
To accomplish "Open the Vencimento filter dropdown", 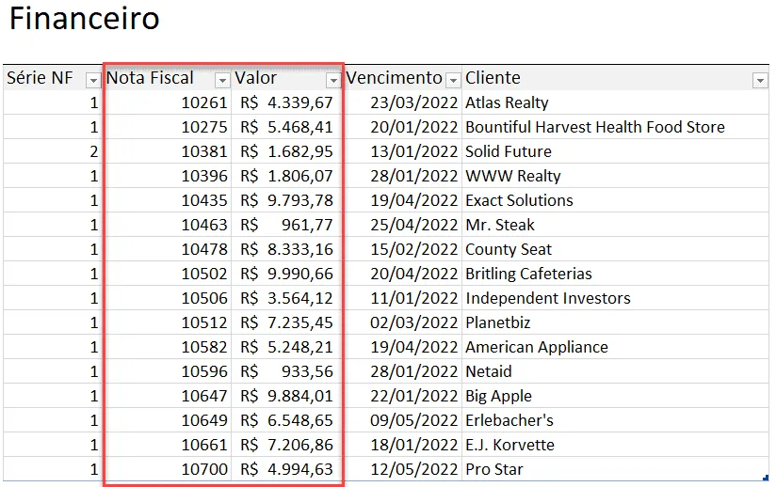I will click(x=453, y=80).
